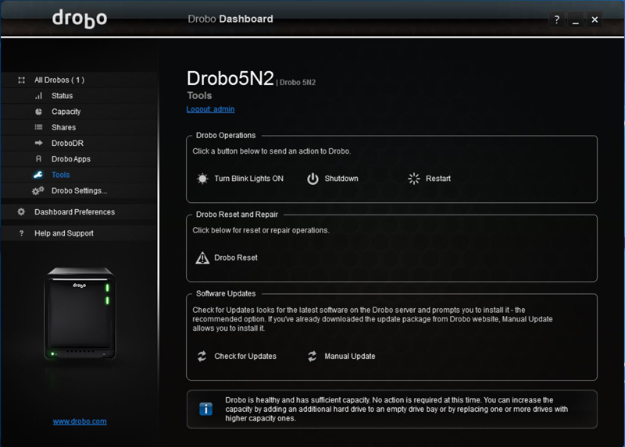
Task: Visit the www.drobo.com link
Action: (80, 421)
